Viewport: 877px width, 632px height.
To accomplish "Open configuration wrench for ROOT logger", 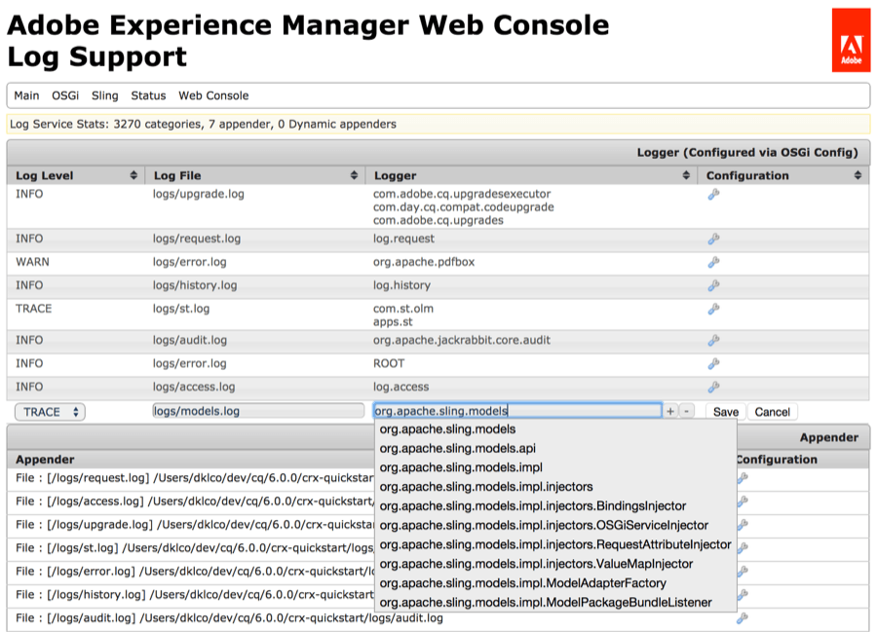I will click(713, 363).
